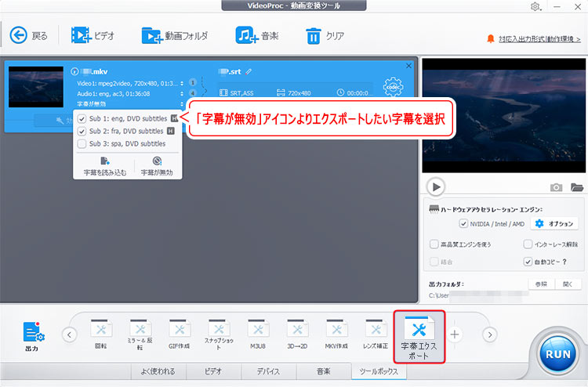Viewport: 588px width, 387px height.
Task: Toggle 自動コピー checkbox
Action: tap(528, 262)
